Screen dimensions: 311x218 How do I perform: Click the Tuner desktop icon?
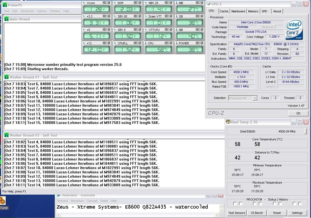4,203
